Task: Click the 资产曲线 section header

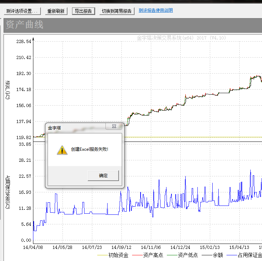Action: (x=24, y=25)
